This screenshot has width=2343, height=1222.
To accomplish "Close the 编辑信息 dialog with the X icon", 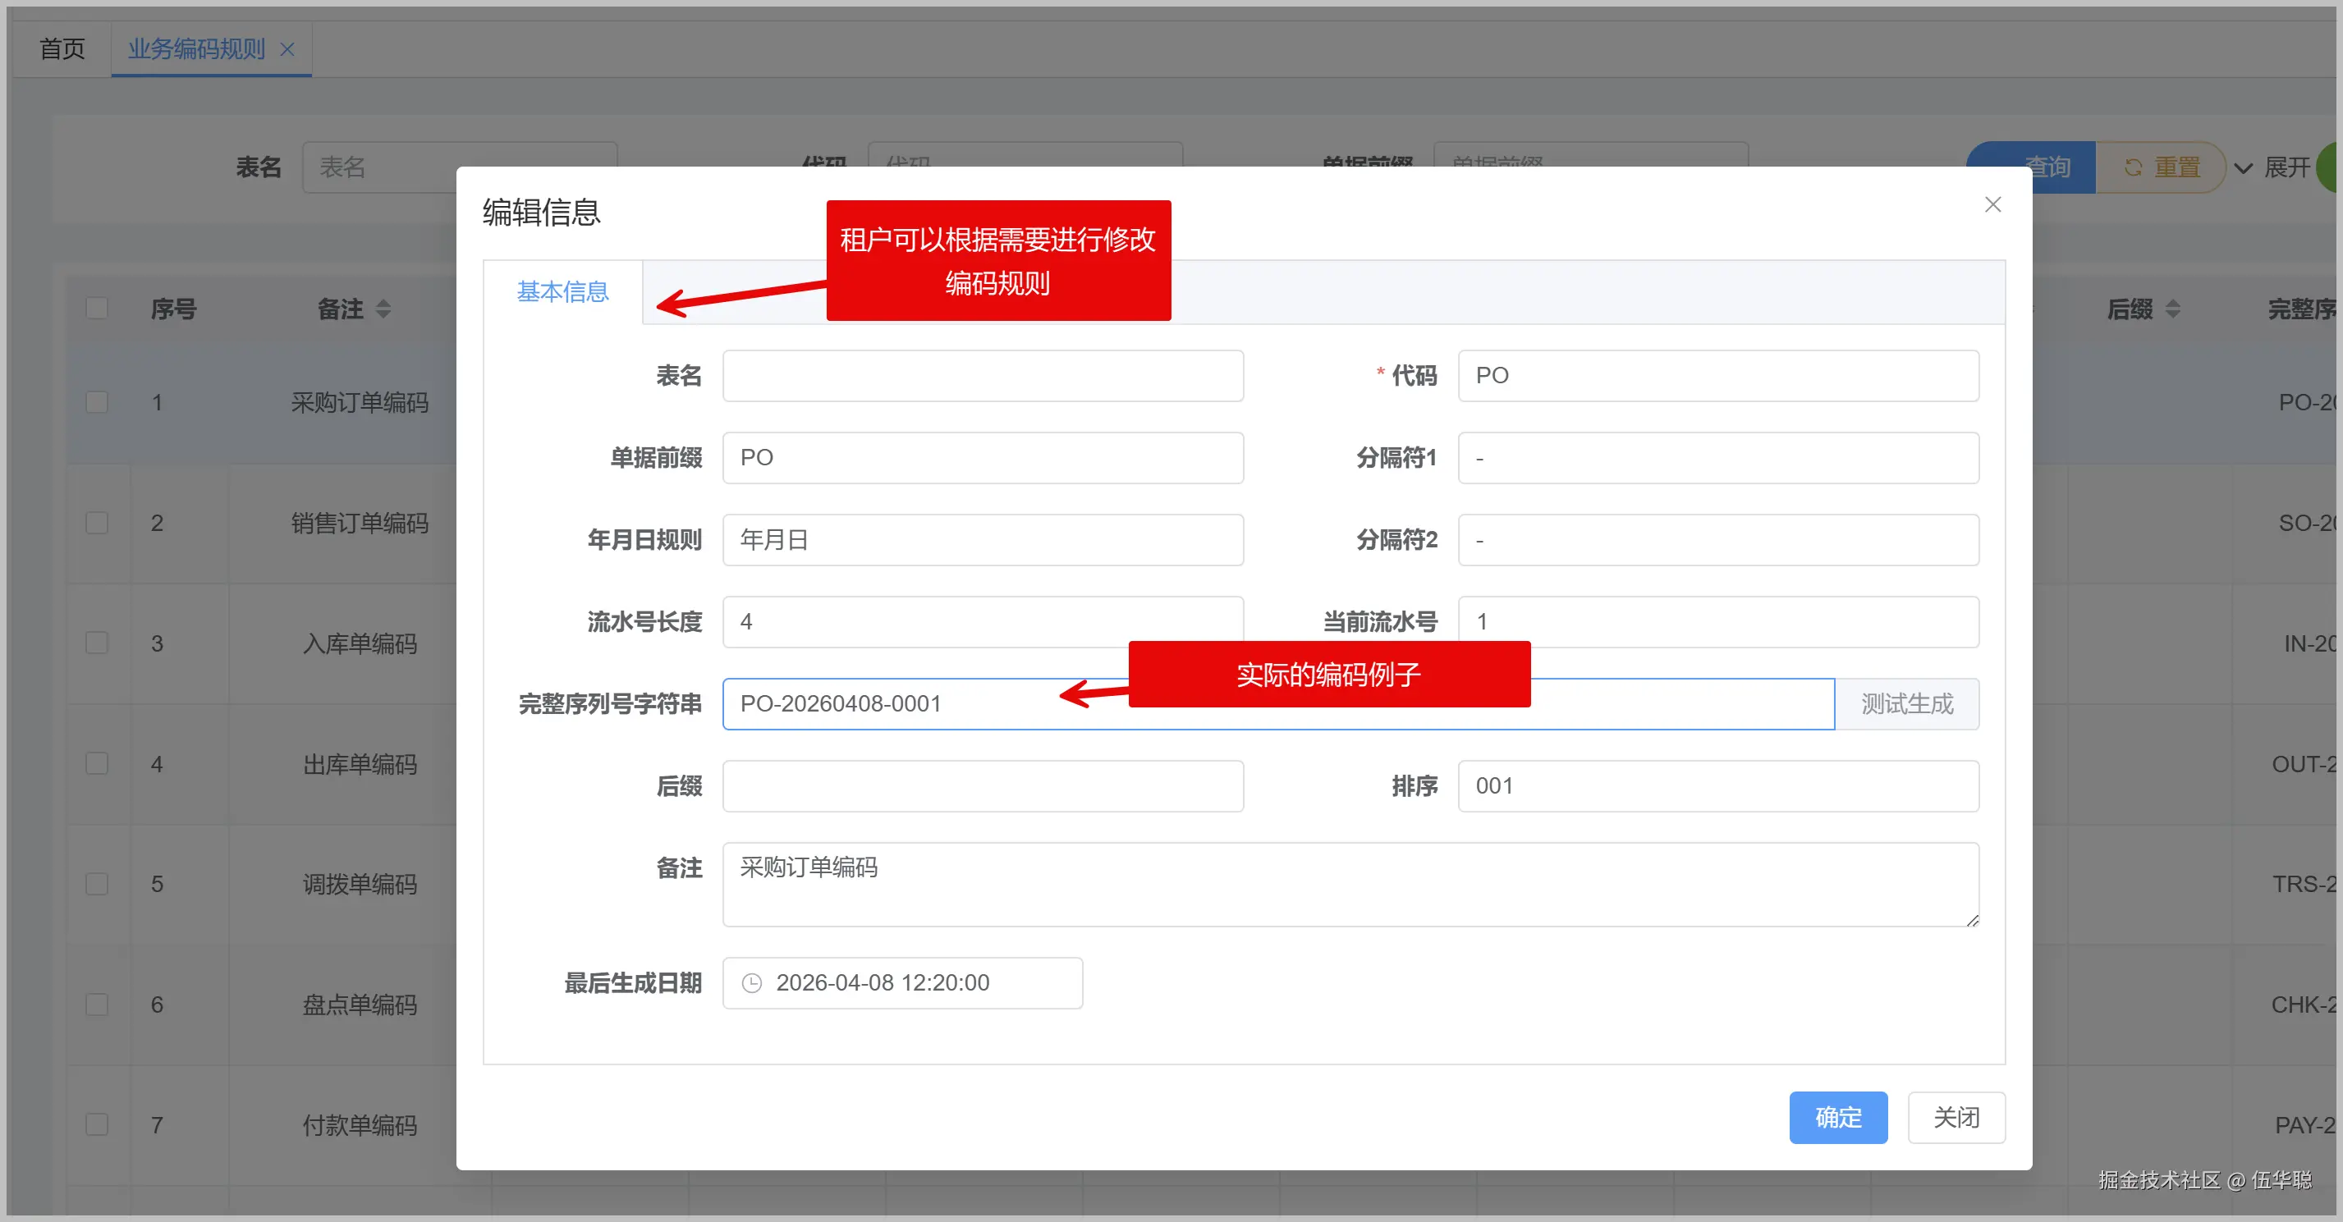I will [x=1992, y=204].
